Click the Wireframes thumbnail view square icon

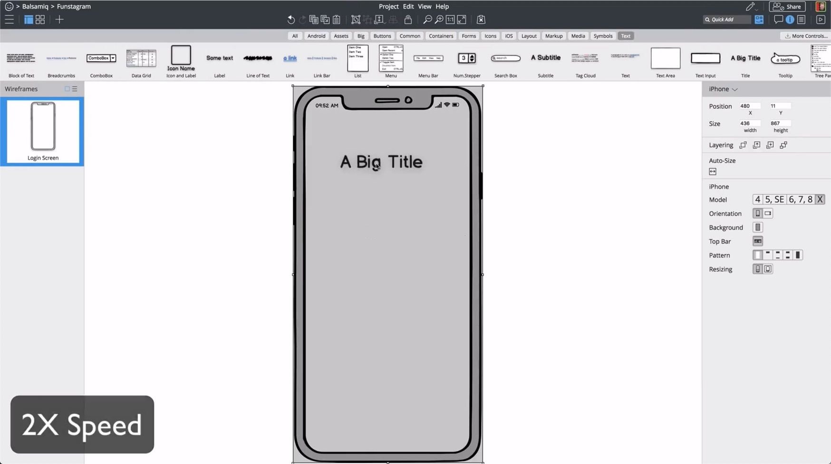tap(67, 89)
